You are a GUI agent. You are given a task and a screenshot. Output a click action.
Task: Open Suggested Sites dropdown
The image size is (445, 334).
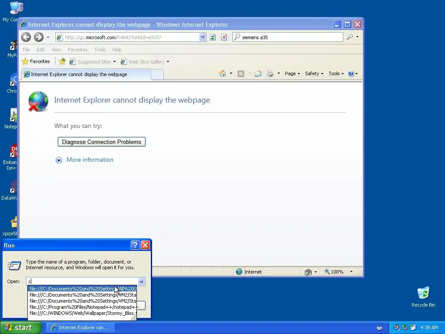(x=93, y=62)
